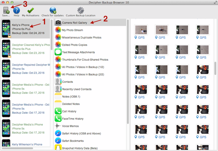The image size is (218, 151).
Task: Click the Edited Photo Copies flower icon
Action: click(58, 45)
